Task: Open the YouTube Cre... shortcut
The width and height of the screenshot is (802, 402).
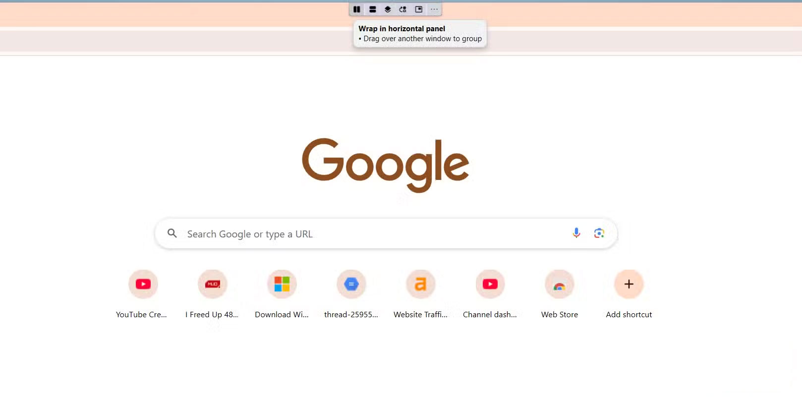Action: click(143, 294)
